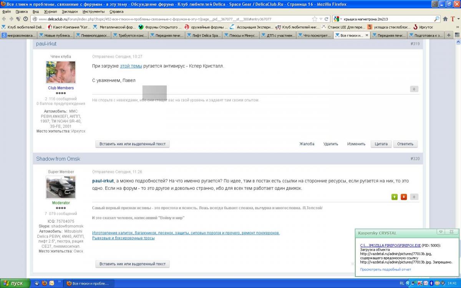
Task: Open new tab with plus button
Action: (449, 35)
